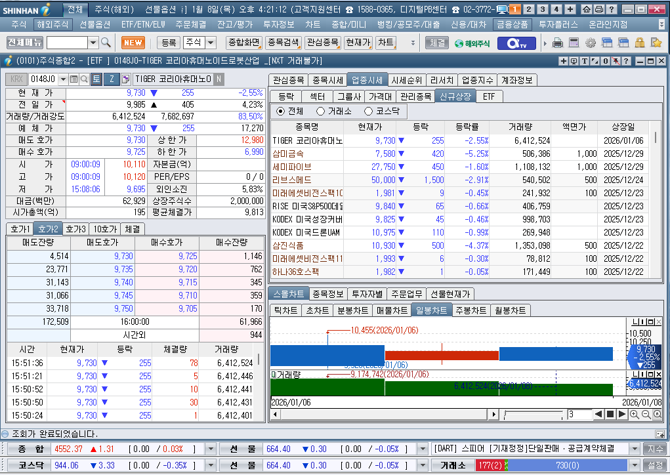The image size is (670, 475).
Task: Click the plus icon in stock window header
Action: tap(564, 61)
